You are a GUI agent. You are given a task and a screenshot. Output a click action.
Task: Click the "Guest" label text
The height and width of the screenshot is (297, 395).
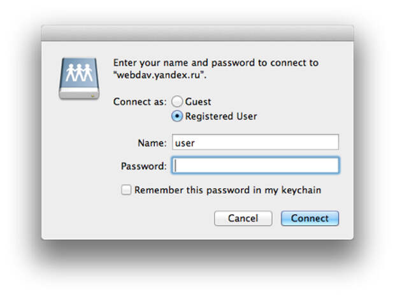pos(198,102)
